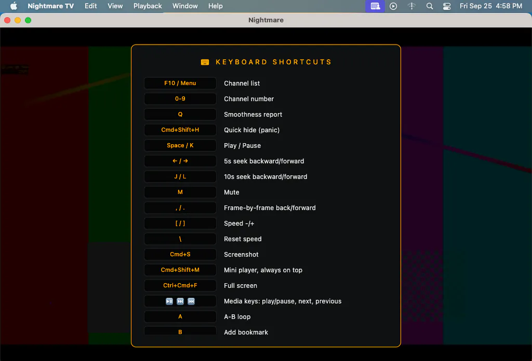
Task: Click the Frame-by-frame back/forward text
Action: click(x=270, y=208)
